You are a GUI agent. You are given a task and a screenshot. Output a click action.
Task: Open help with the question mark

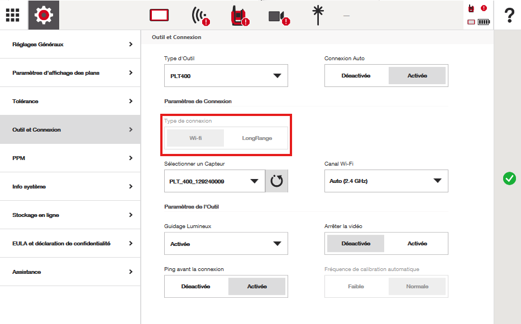coord(509,15)
